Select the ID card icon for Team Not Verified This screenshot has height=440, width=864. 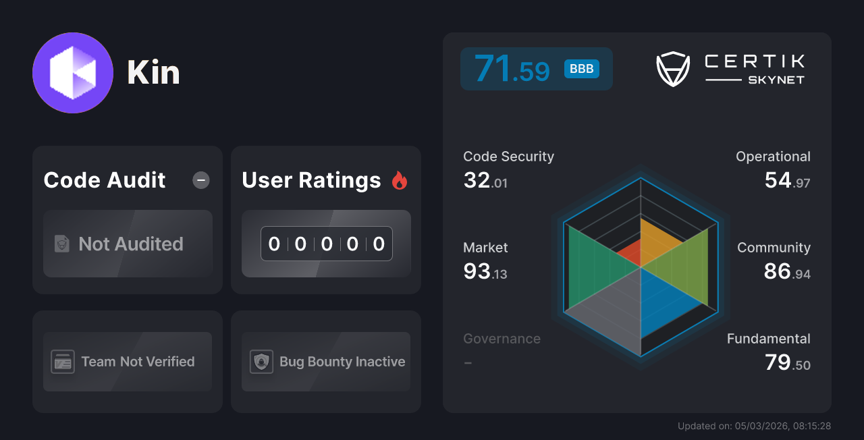click(x=63, y=362)
